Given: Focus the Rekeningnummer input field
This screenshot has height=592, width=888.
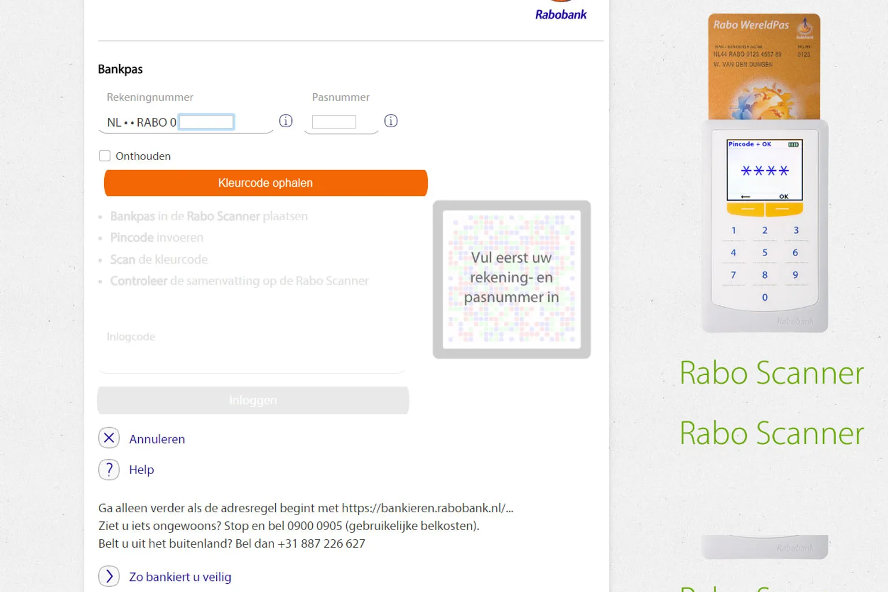Looking at the screenshot, I should 206,122.
